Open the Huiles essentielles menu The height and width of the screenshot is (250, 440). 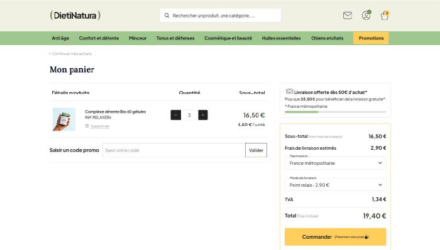(281, 38)
